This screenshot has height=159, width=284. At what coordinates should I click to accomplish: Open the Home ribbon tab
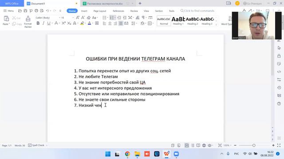72,11
